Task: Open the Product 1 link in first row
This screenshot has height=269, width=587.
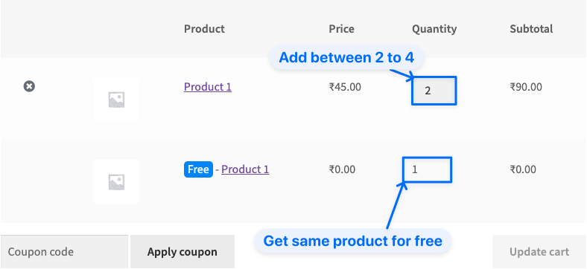Action: coord(208,87)
